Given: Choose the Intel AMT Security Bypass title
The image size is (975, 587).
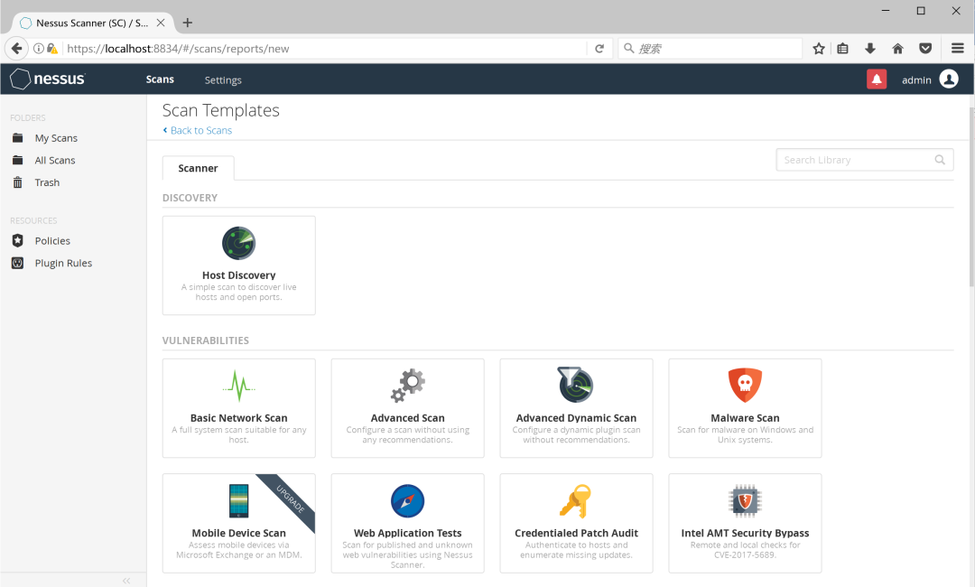Looking at the screenshot, I should [745, 533].
